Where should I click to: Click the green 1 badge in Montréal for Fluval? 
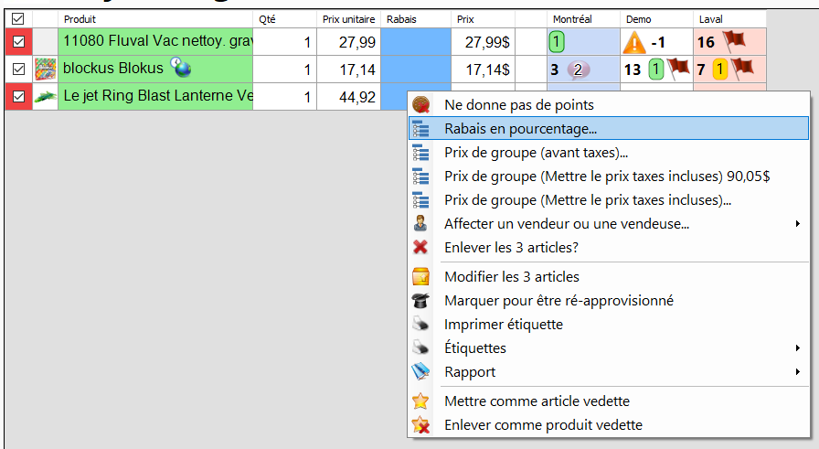(557, 42)
